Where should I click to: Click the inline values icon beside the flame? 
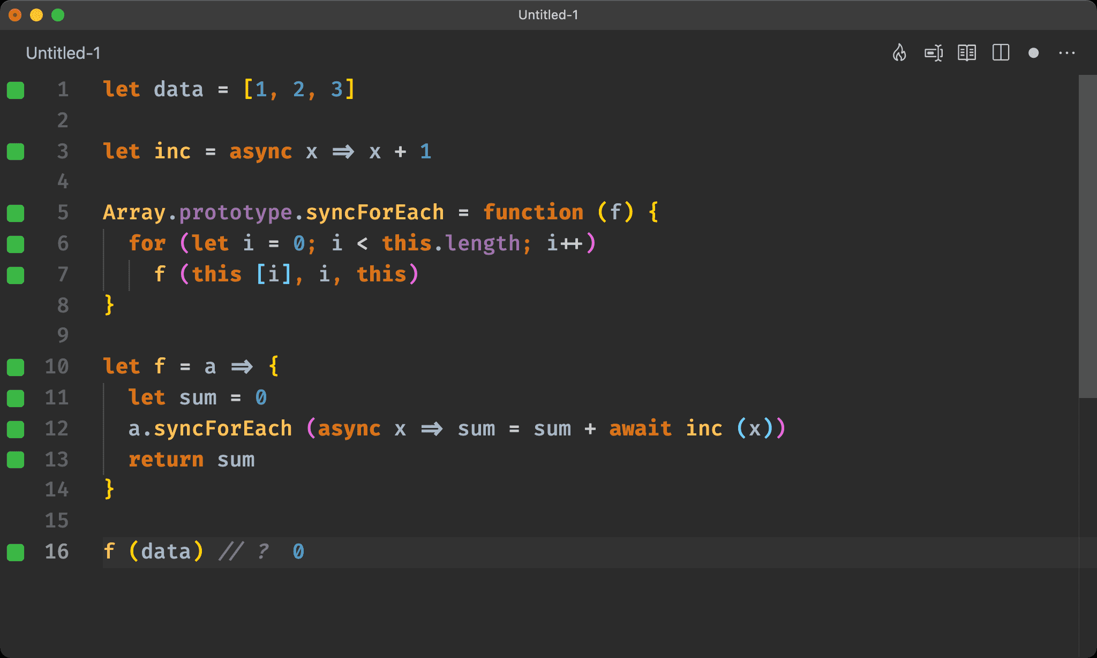pyautogui.click(x=933, y=53)
